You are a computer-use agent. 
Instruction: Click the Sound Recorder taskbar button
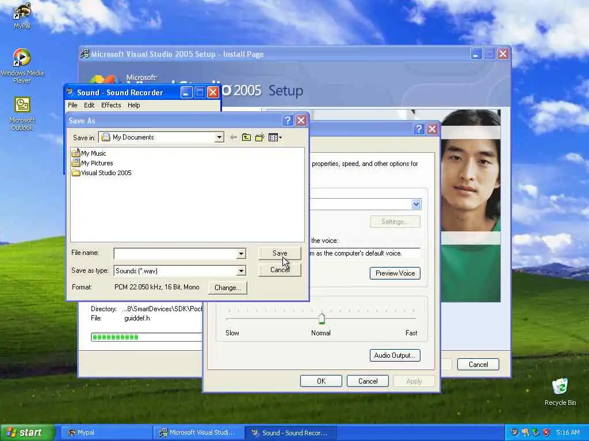tap(291, 433)
